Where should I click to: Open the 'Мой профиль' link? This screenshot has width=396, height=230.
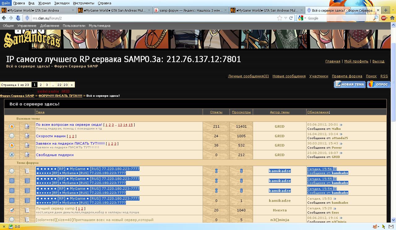click(356, 61)
